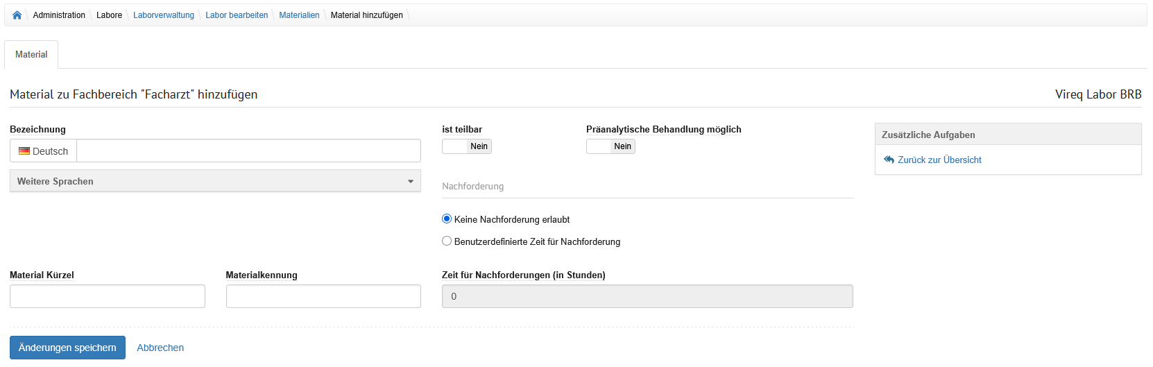Select the Materialkennung input box
Image resolution: width=1153 pixels, height=367 pixels.
(323, 296)
